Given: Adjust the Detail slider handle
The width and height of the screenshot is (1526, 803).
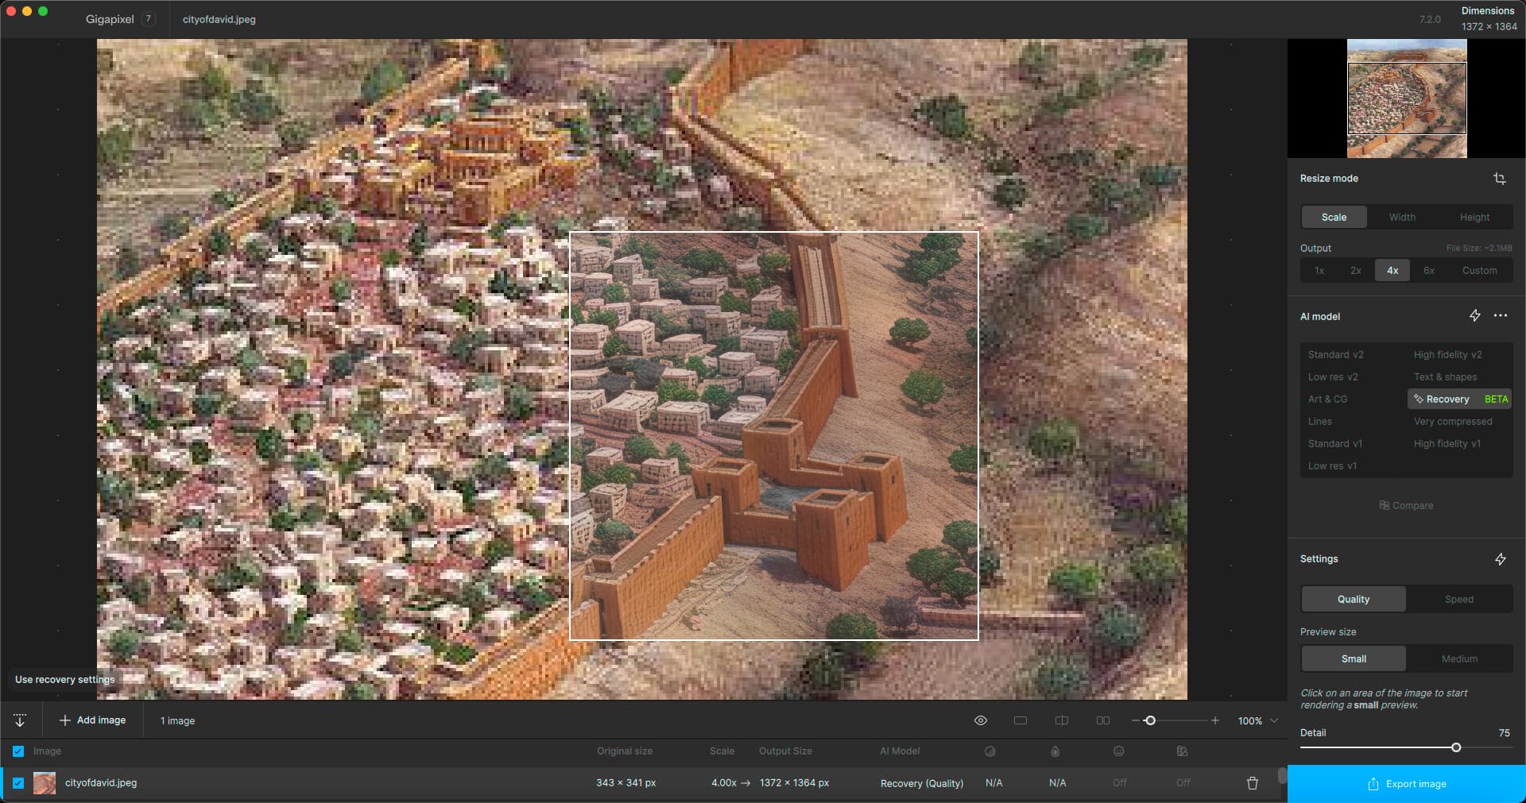Looking at the screenshot, I should click(1456, 747).
